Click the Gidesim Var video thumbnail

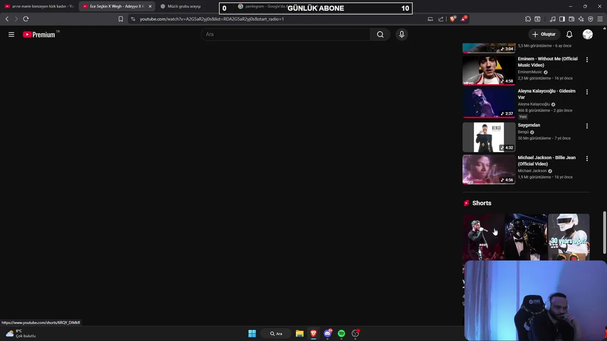click(489, 103)
